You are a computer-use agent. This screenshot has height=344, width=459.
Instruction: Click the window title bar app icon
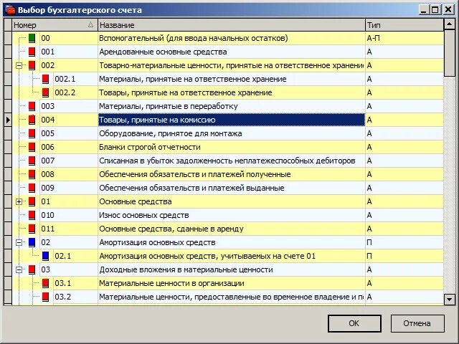(x=11, y=10)
